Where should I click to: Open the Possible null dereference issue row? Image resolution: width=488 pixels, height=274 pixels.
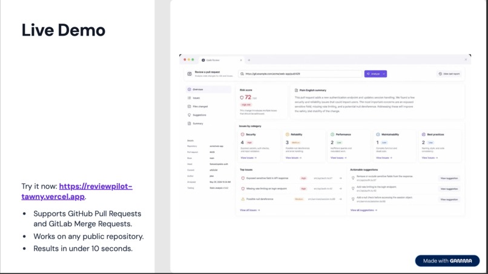point(291,199)
